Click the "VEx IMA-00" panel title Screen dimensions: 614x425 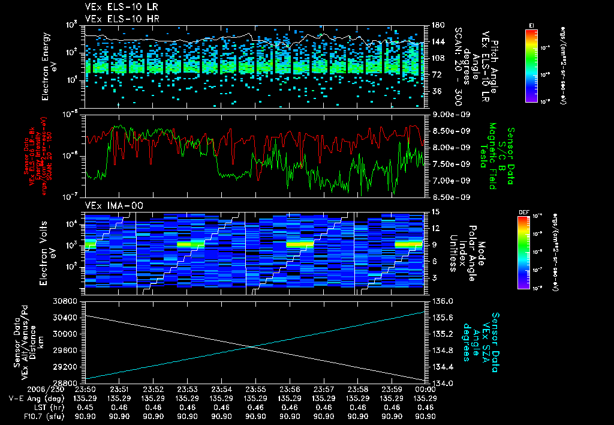tap(114, 205)
